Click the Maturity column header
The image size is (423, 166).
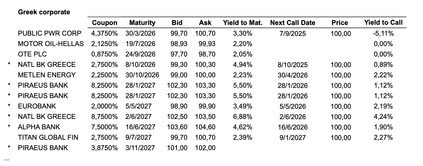pyautogui.click(x=142, y=23)
